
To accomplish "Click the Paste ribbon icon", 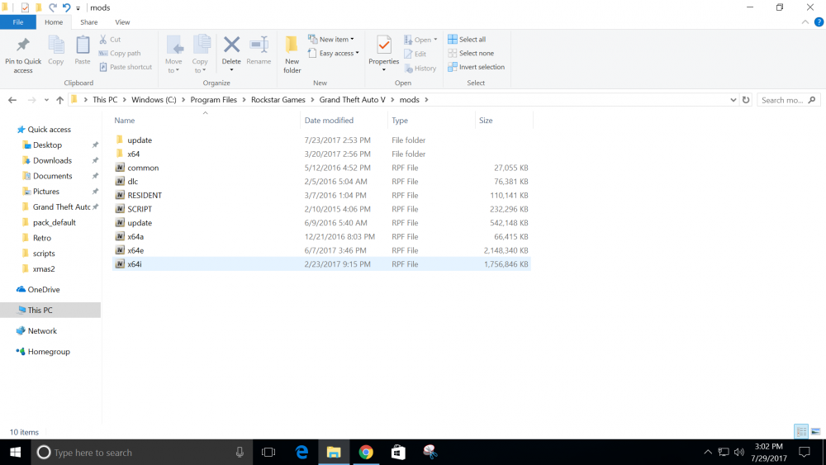I will [x=82, y=45].
